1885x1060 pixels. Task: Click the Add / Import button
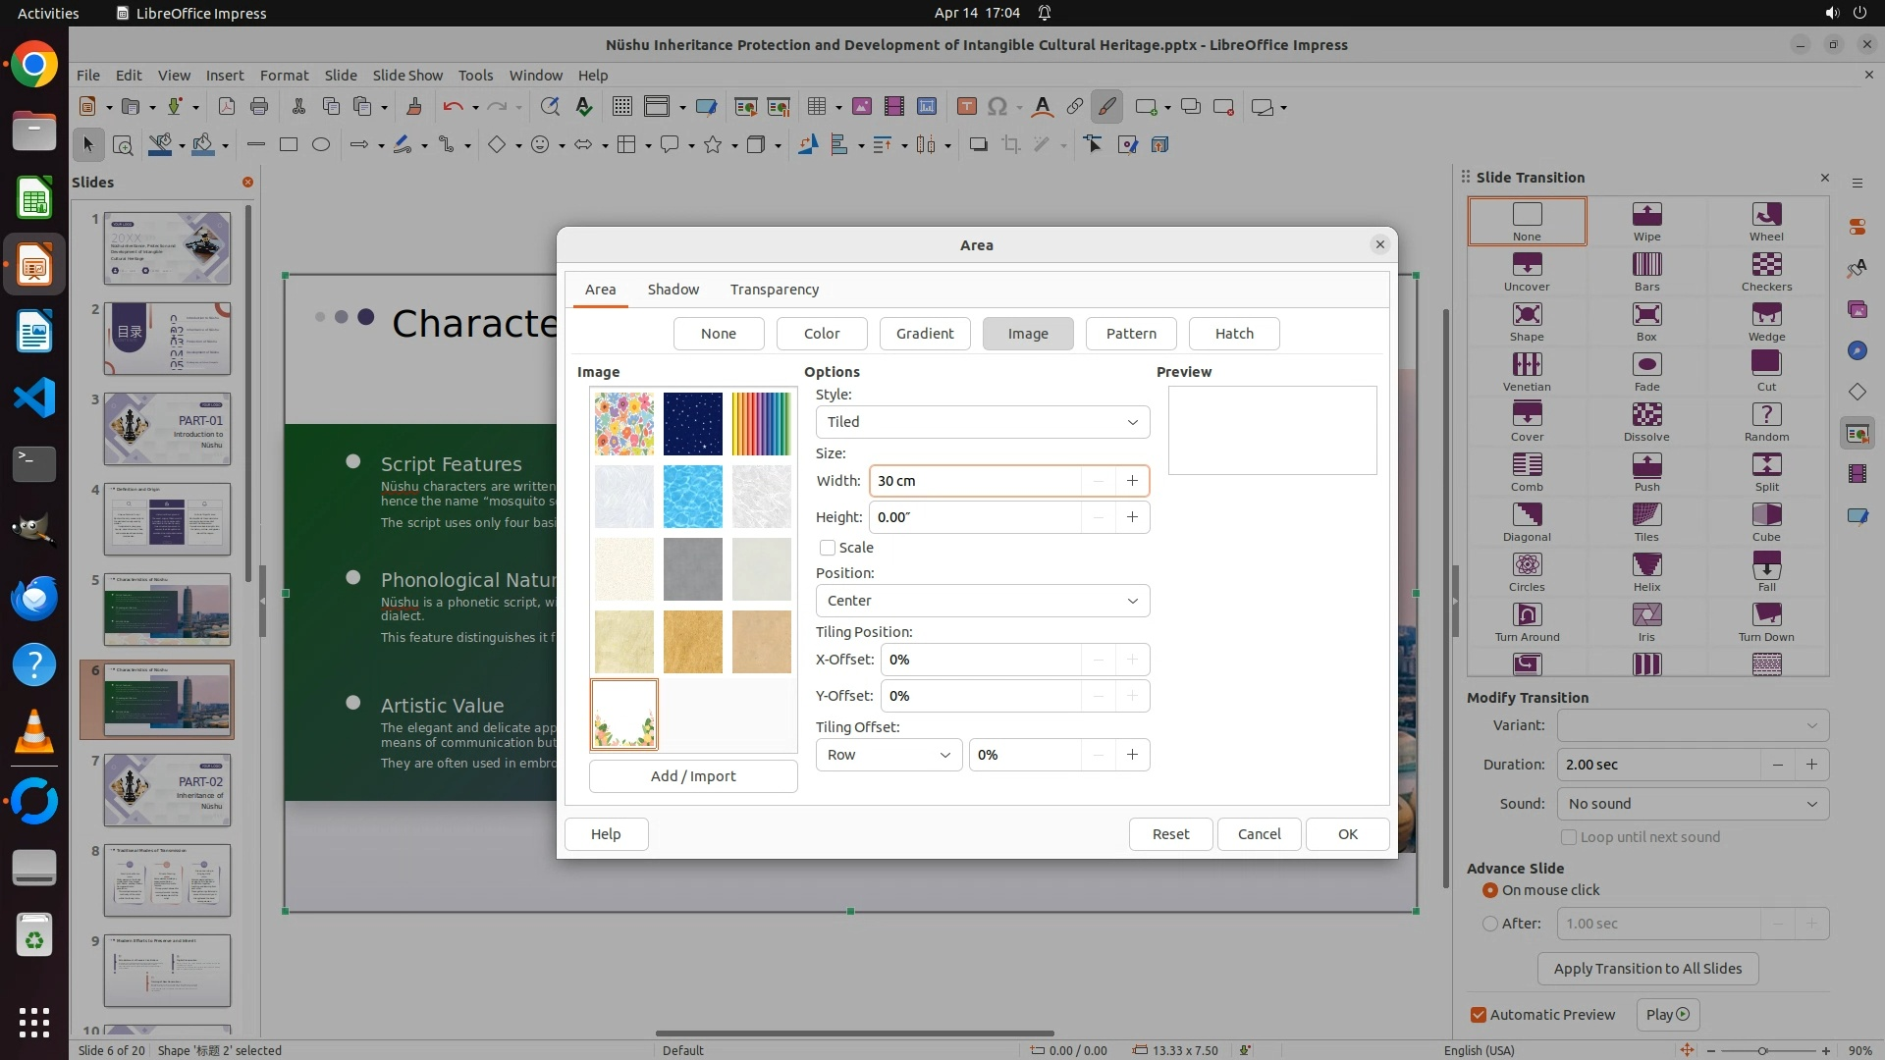coord(692,776)
